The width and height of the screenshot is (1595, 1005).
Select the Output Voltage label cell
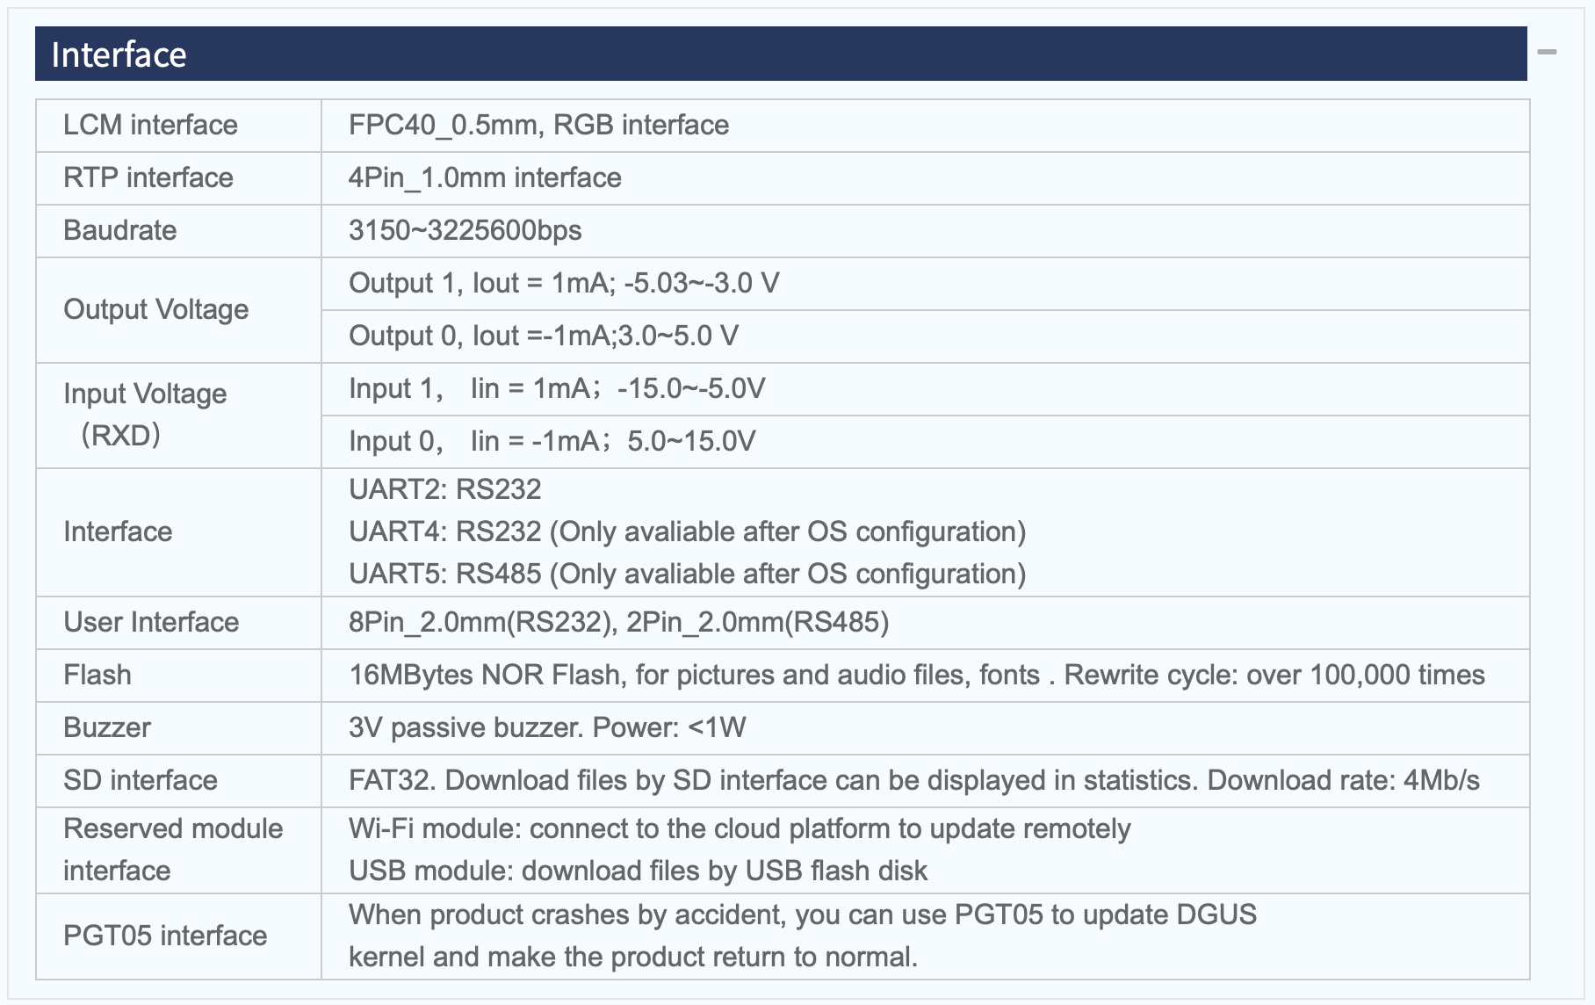coord(179,310)
